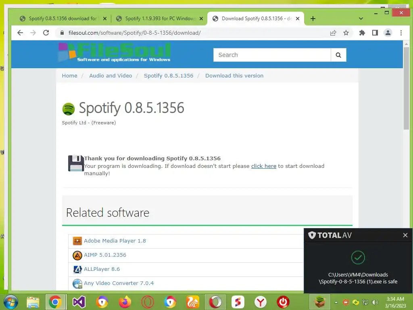Screen dimensions: 413x310
Task: Expand the tab search chevron
Action: pos(361,19)
